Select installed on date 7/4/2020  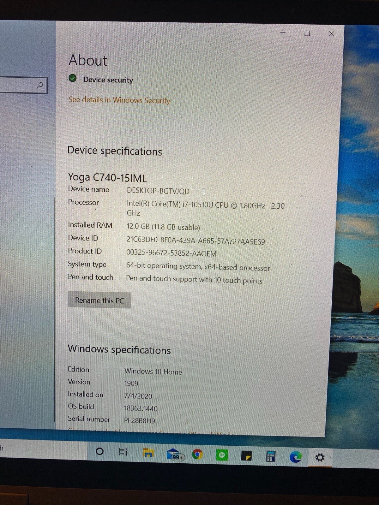click(x=138, y=396)
